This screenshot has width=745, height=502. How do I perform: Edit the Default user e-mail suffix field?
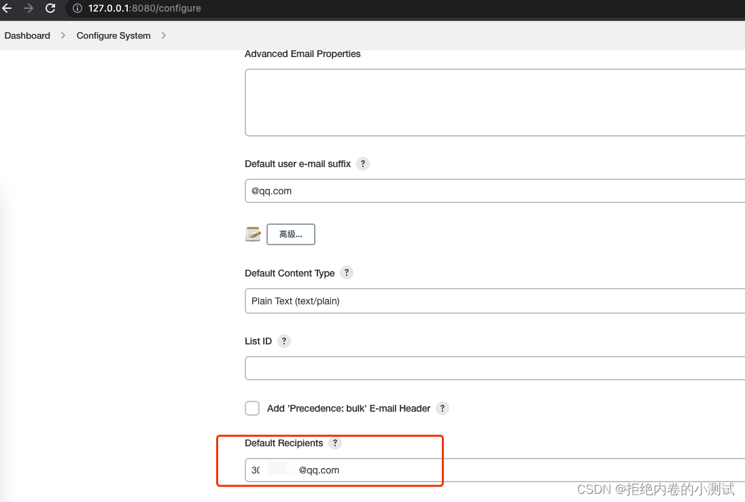495,191
